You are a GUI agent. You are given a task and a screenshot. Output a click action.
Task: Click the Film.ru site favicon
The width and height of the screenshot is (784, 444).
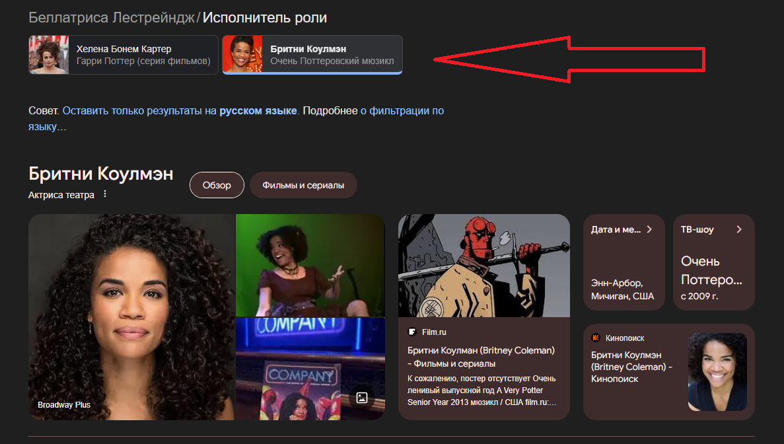click(412, 332)
